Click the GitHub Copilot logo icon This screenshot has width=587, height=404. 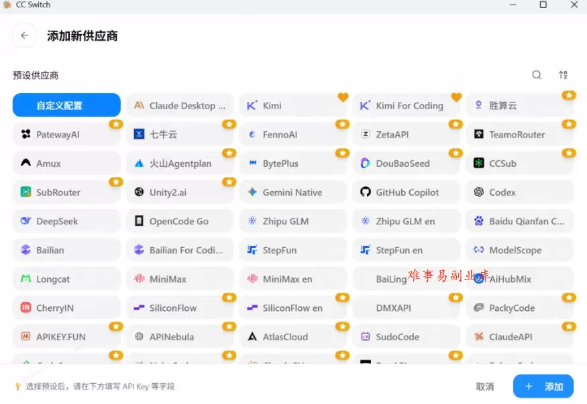[x=366, y=192]
